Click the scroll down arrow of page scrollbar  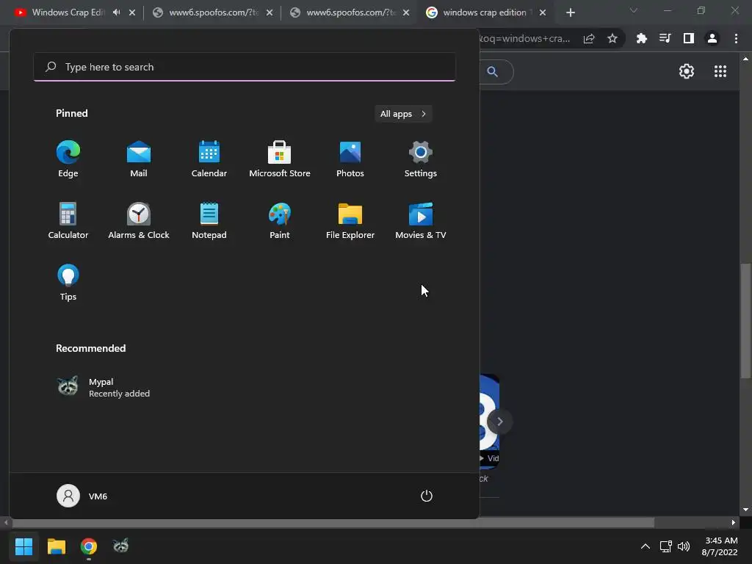pyautogui.click(x=745, y=510)
